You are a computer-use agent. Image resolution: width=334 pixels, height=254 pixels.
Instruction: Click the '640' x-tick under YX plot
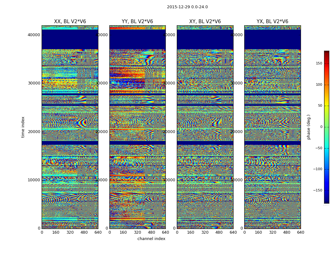301,232
